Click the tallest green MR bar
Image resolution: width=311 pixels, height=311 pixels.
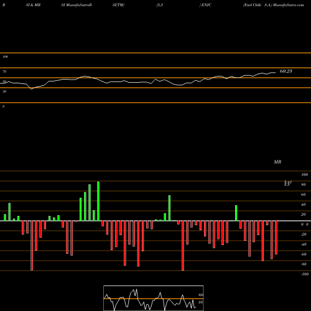click(98, 201)
